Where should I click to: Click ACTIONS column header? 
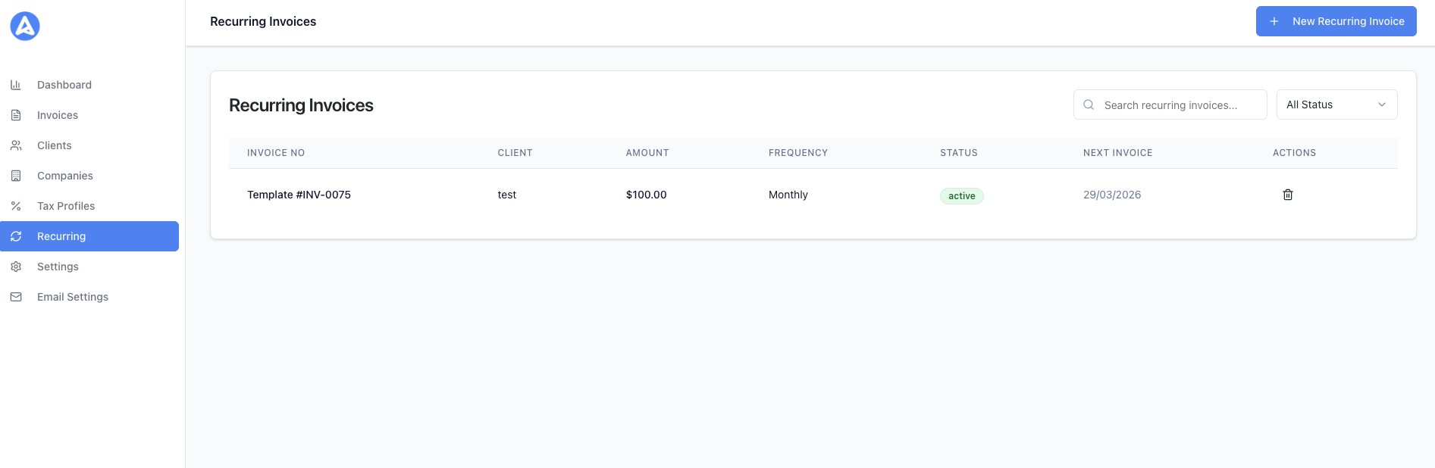1294,153
